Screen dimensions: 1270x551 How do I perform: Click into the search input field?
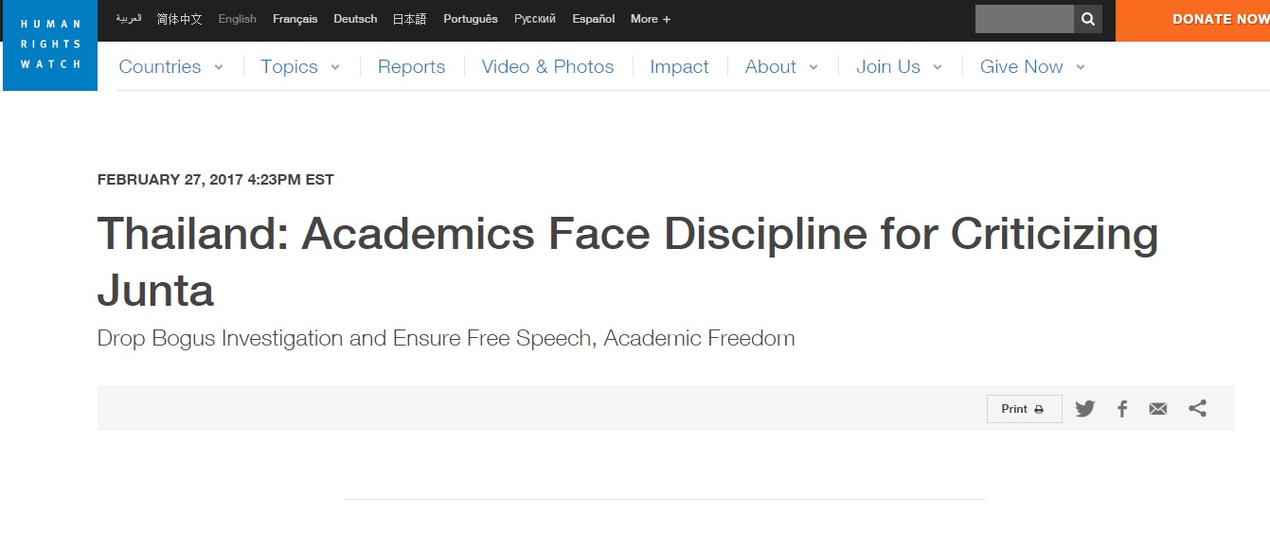[1025, 19]
